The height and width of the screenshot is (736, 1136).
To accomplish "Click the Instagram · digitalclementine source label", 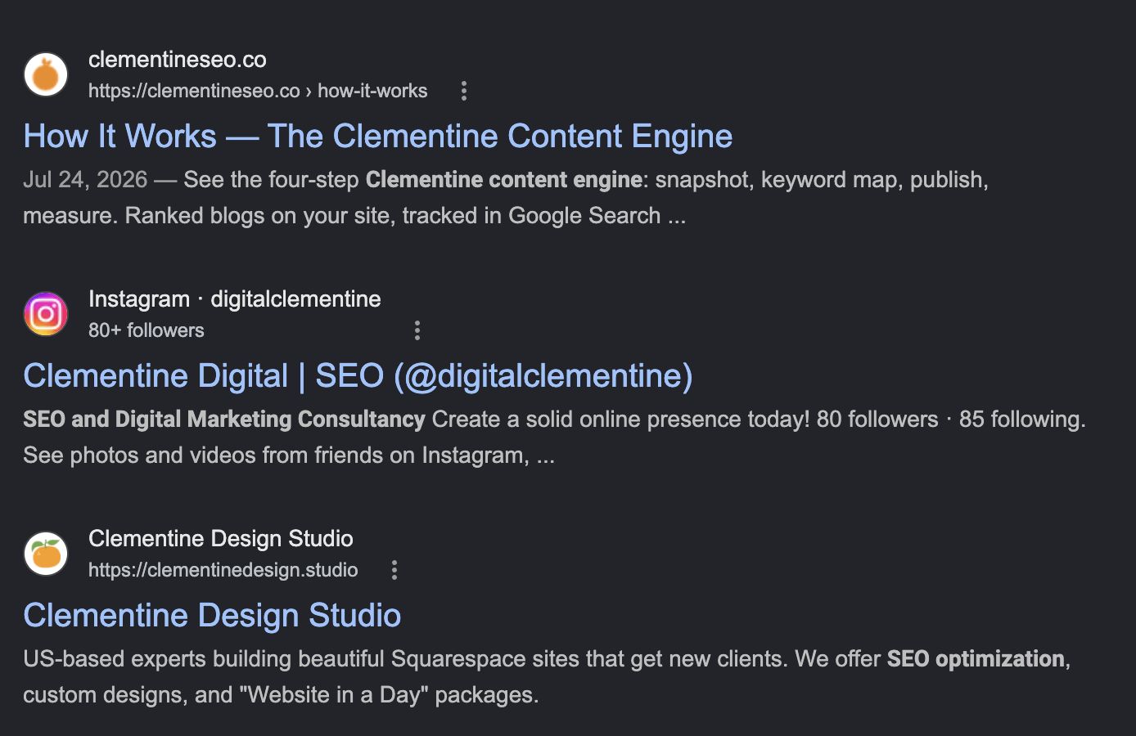I will coord(235,299).
